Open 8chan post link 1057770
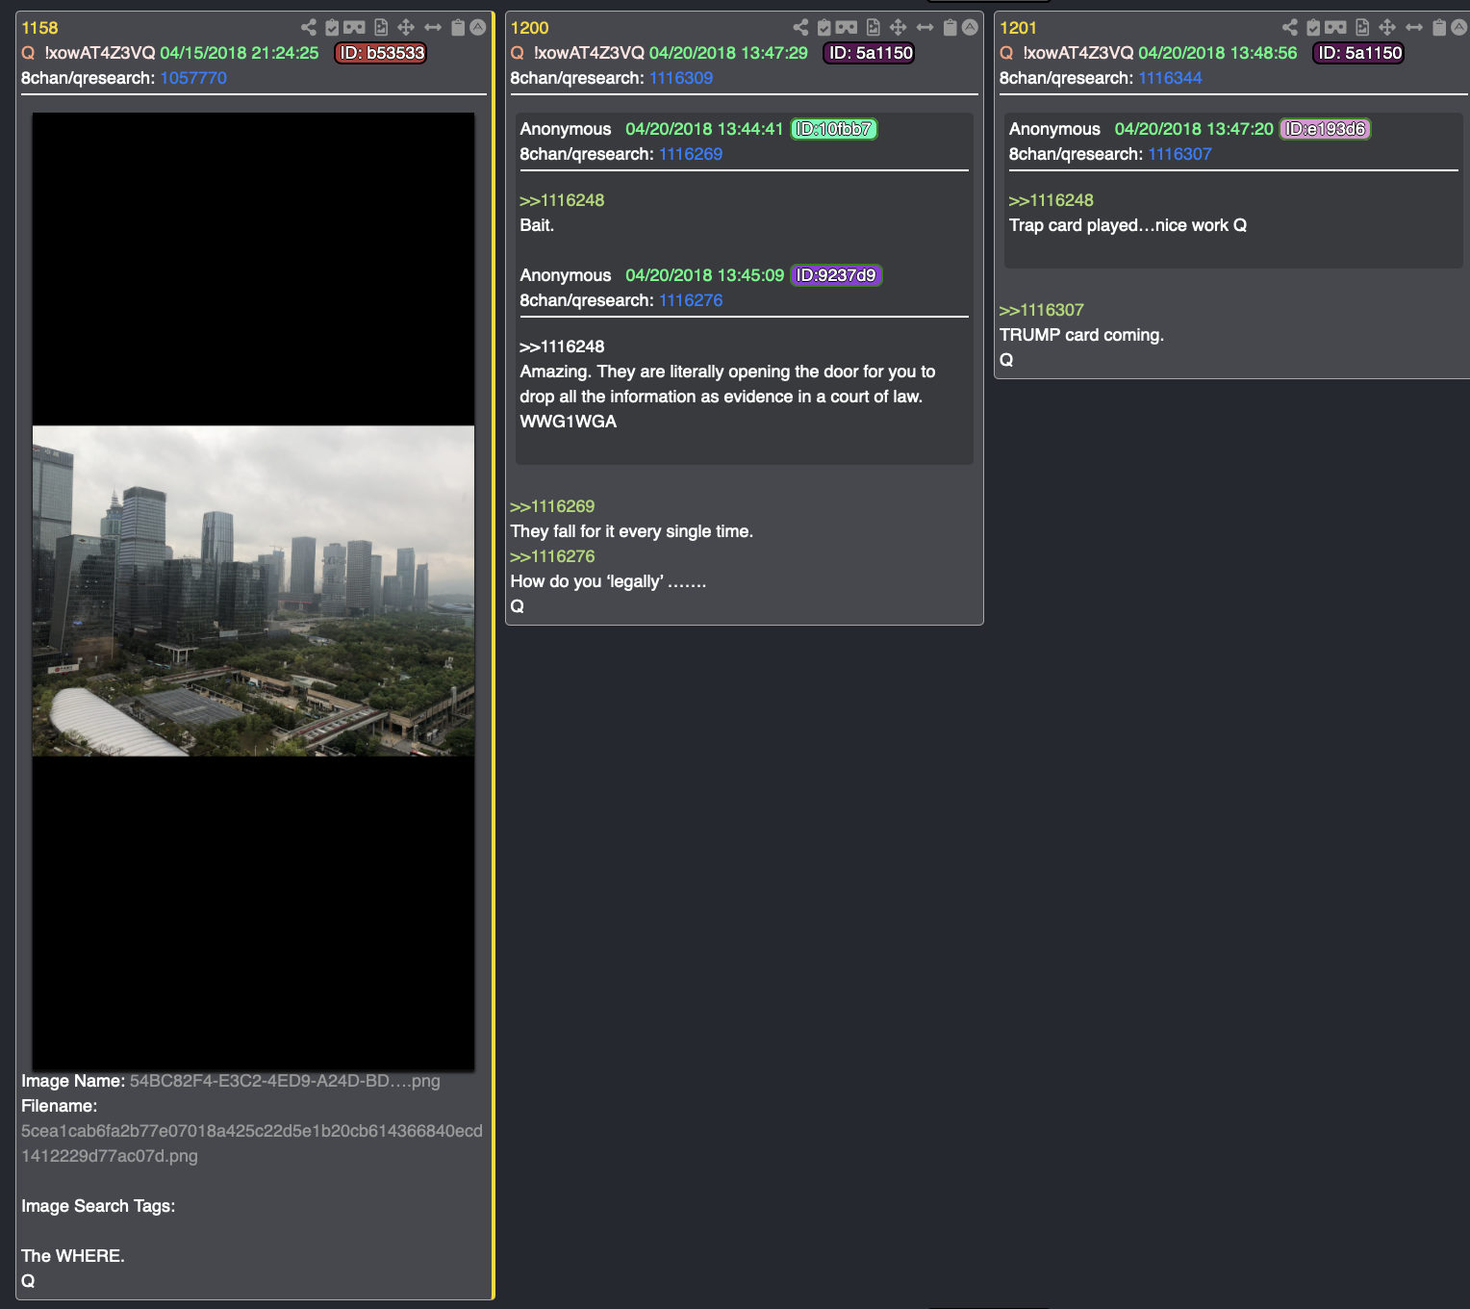This screenshot has width=1470, height=1309. [193, 78]
